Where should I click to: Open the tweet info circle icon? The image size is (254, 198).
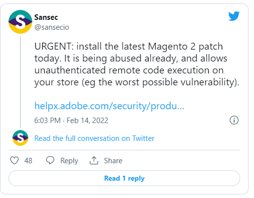pyautogui.click(x=234, y=120)
